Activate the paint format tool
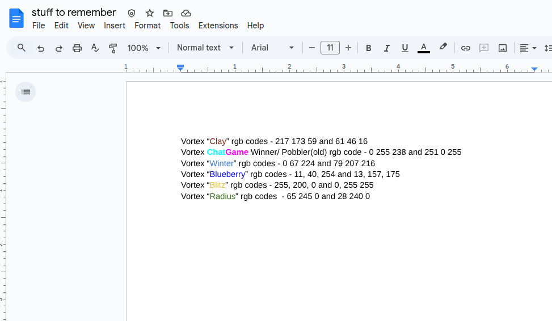This screenshot has width=552, height=321. tap(113, 48)
